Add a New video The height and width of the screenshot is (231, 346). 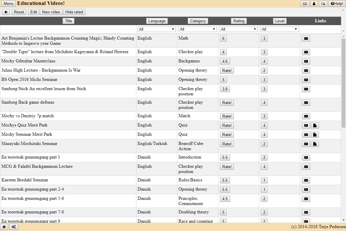tap(51, 12)
